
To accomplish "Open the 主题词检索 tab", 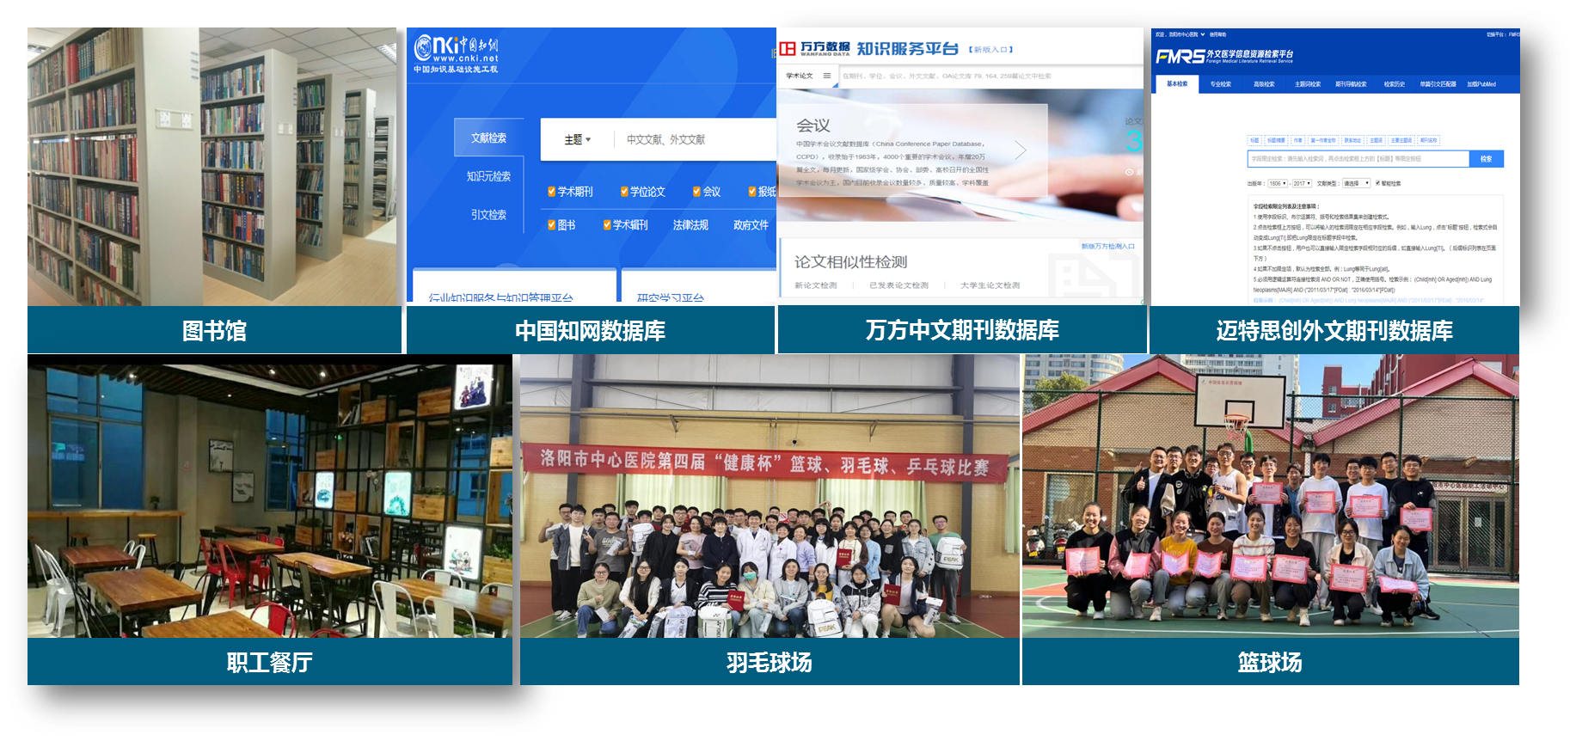I will (1308, 84).
